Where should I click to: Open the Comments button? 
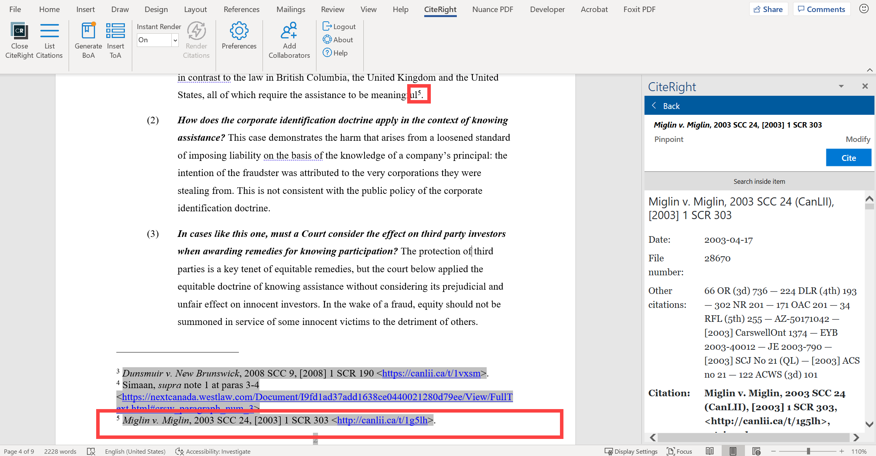821,9
